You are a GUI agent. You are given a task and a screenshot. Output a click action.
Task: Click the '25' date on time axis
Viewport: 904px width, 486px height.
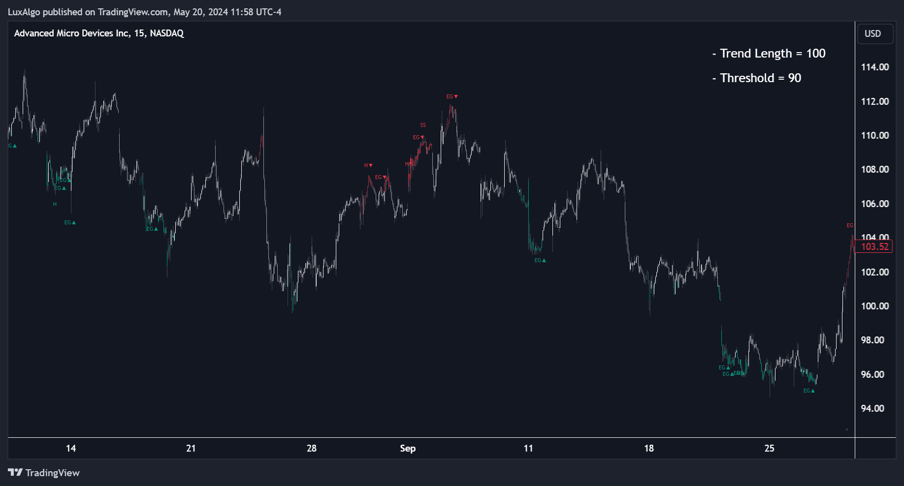point(770,448)
